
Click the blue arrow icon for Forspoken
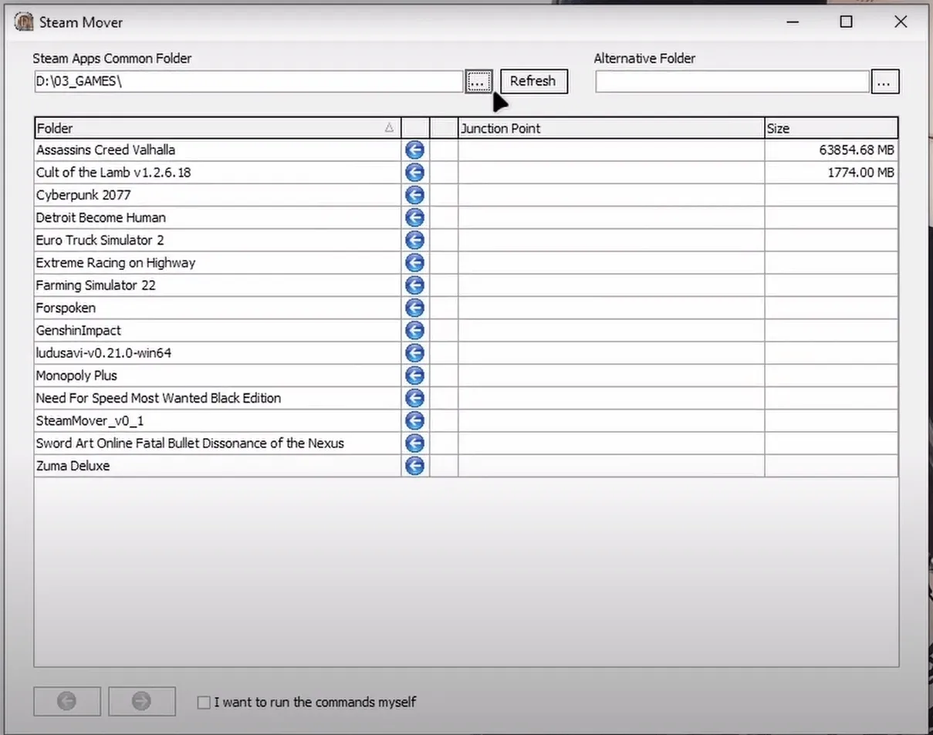click(x=414, y=308)
